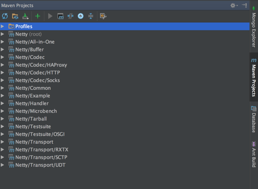Open Database side tab
Image resolution: width=258 pixels, height=189 pixels.
(x=254, y=119)
